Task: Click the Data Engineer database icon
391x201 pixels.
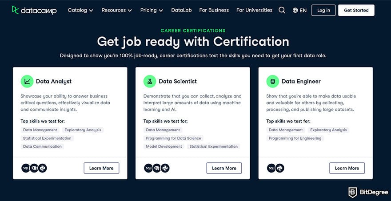Action: [x=272, y=82]
